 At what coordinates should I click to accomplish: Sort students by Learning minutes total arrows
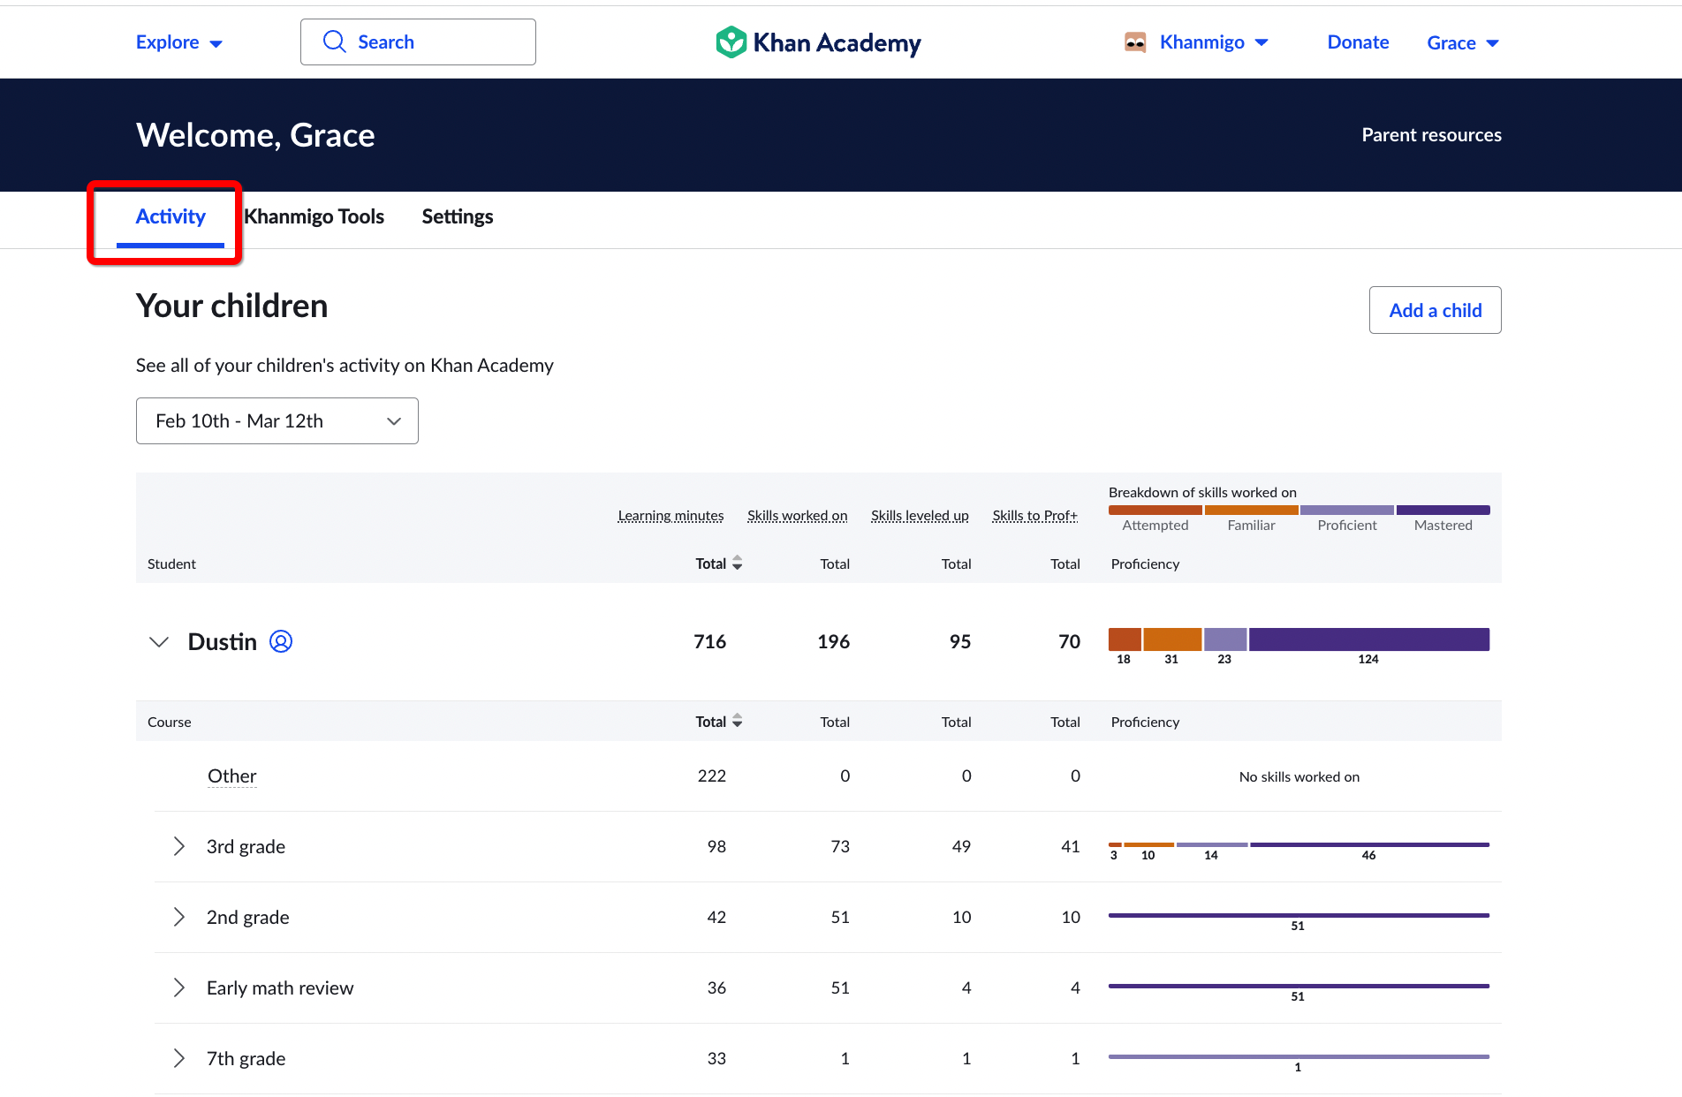738,564
